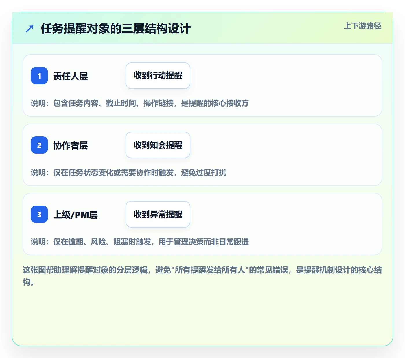Image resolution: width=405 pixels, height=358 pixels.
Task: Click the number 3 badge for 上级/PM层
Action: click(x=39, y=214)
